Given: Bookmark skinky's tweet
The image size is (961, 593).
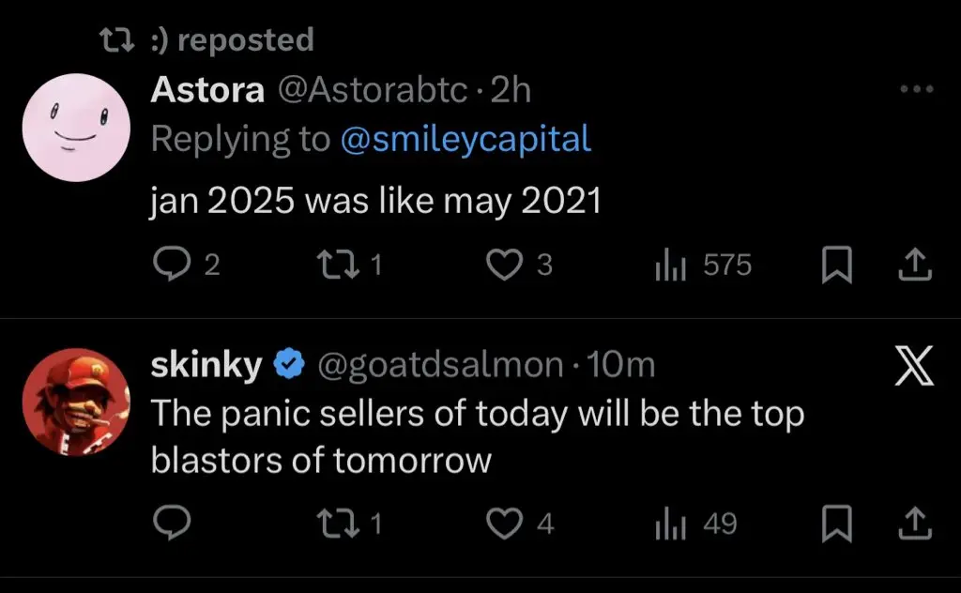Looking at the screenshot, I should [x=834, y=525].
